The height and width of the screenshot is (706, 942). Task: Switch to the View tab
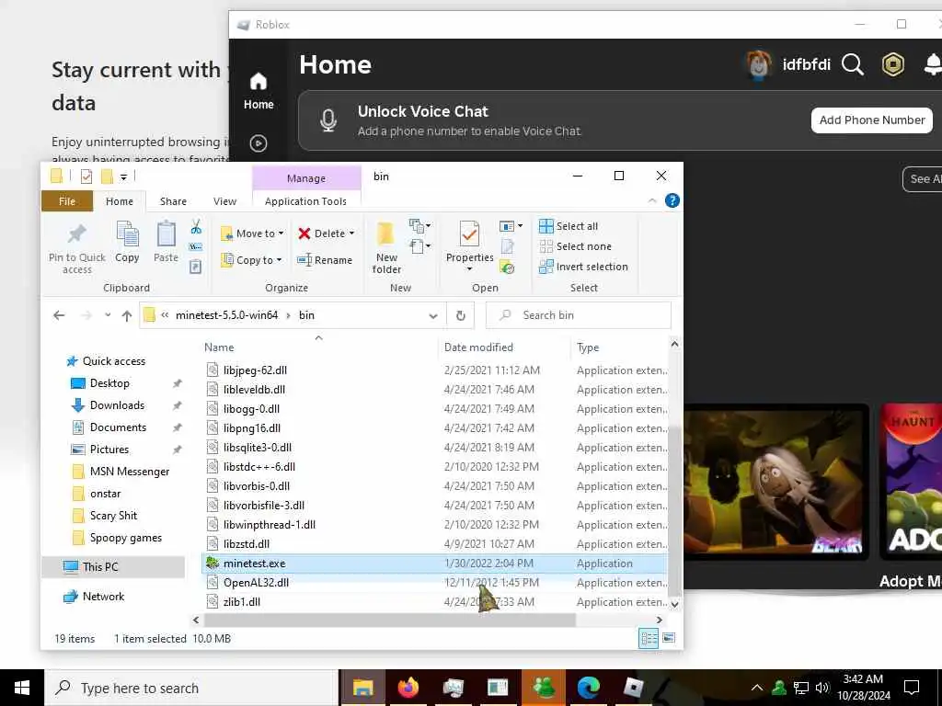tap(224, 201)
